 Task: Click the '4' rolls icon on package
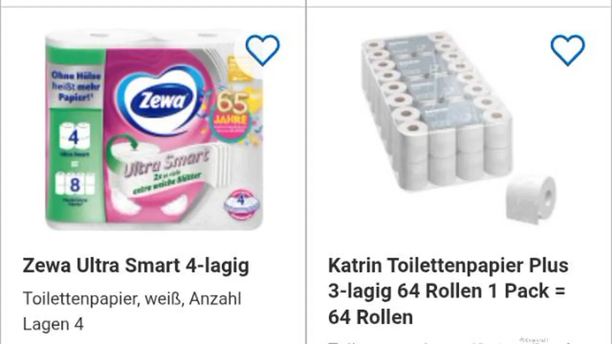[74, 137]
